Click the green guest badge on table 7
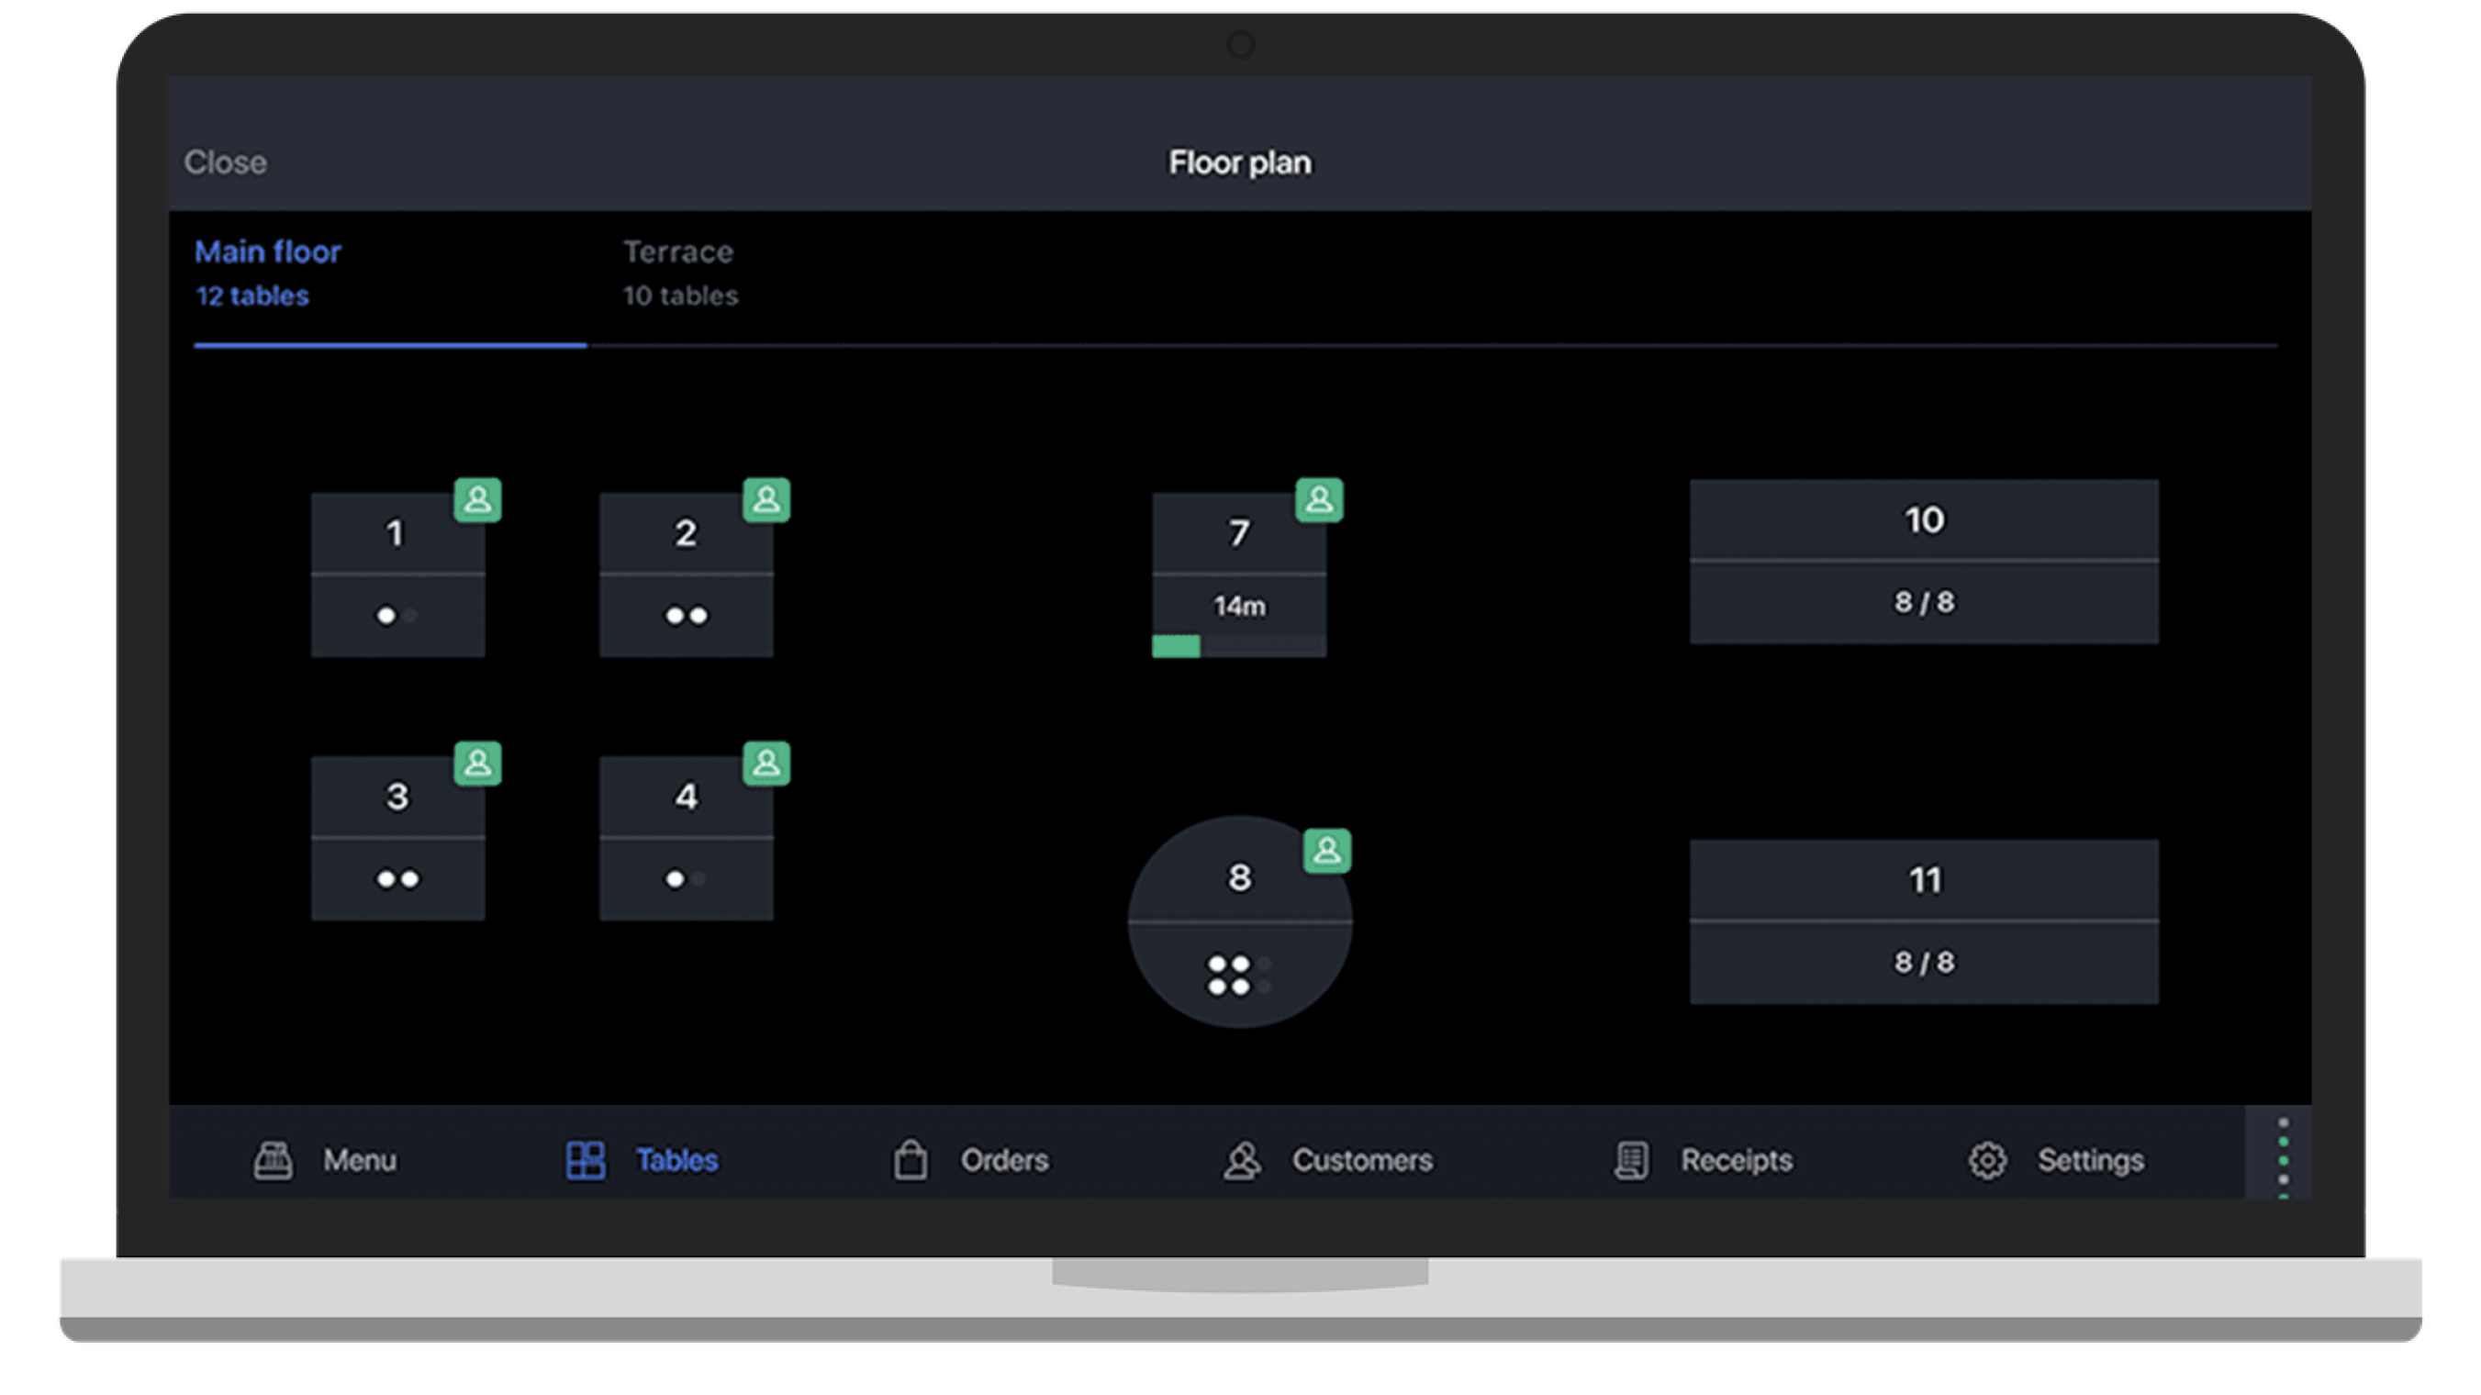 coord(1318,499)
